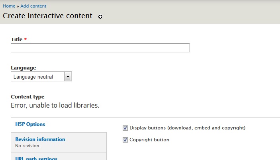280x160 pixels.
Task: Toggle the Display buttons checkbox
Action: click(125, 128)
